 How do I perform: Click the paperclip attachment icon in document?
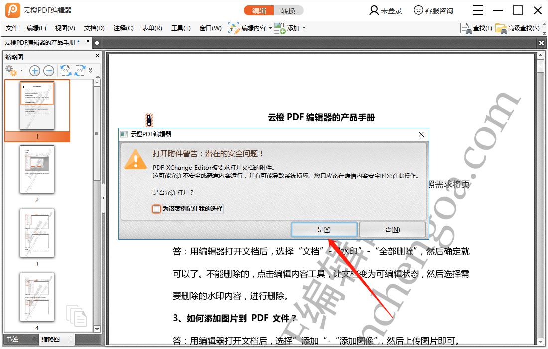coord(149,120)
